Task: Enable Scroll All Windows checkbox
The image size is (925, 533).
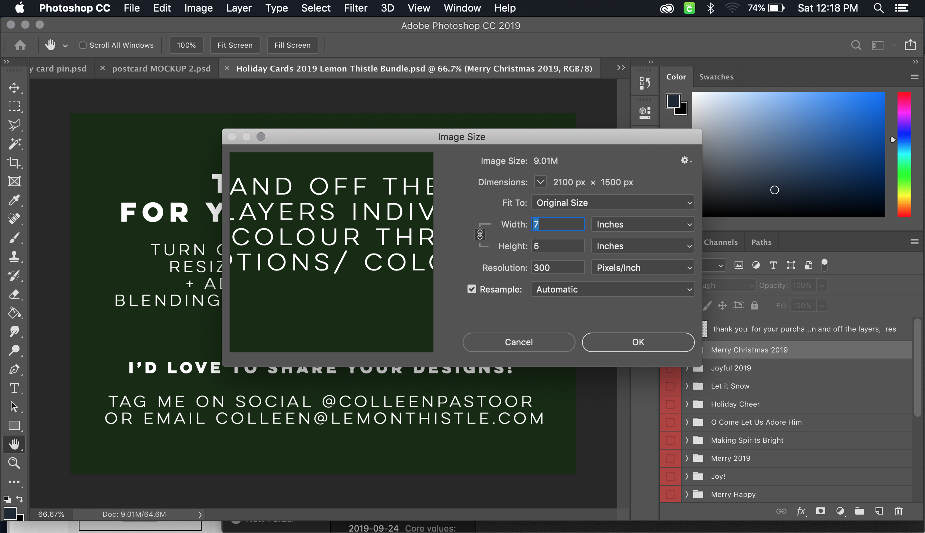Action: point(83,45)
